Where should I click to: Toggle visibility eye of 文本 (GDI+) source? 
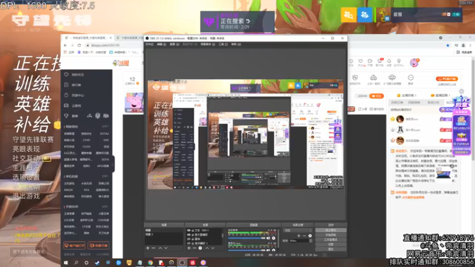point(189,230)
